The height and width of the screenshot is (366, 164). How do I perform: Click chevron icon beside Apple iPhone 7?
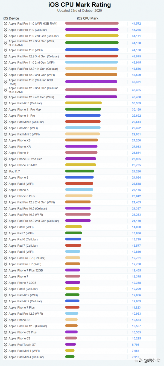coord(5,276)
